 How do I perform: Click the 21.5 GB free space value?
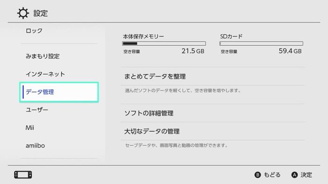coord(193,51)
